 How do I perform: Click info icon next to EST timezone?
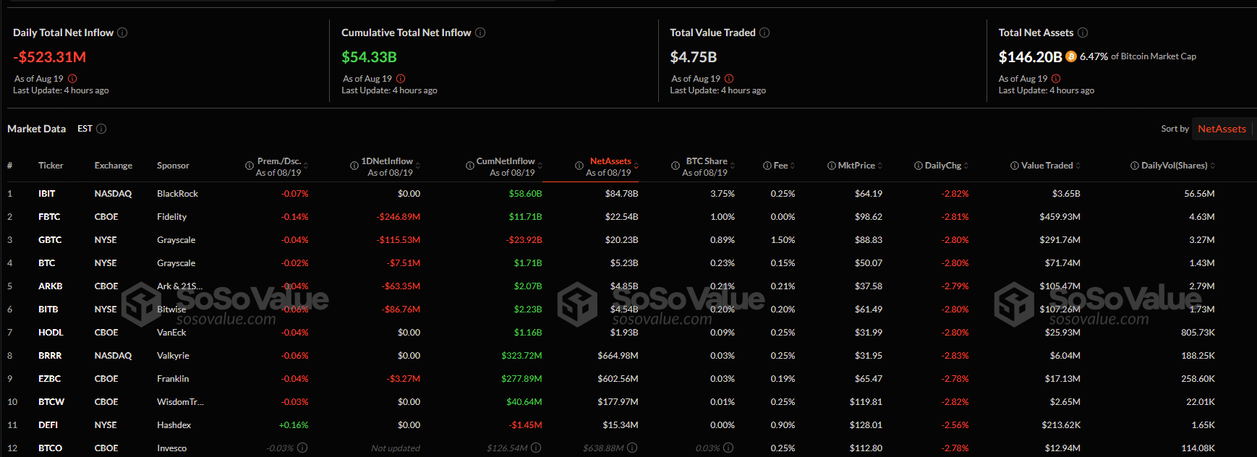click(x=101, y=129)
